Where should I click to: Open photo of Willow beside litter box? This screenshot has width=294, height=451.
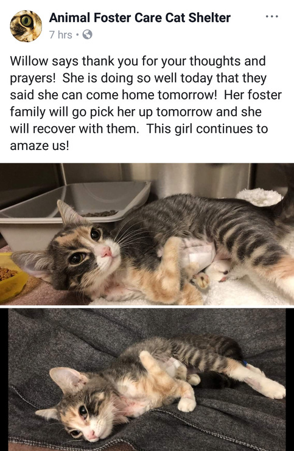tap(147, 234)
